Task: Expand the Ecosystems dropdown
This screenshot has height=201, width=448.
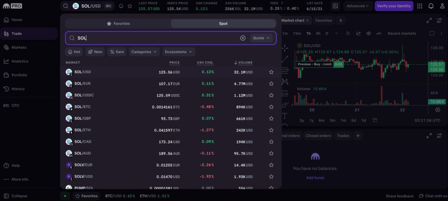Action: pos(179,52)
